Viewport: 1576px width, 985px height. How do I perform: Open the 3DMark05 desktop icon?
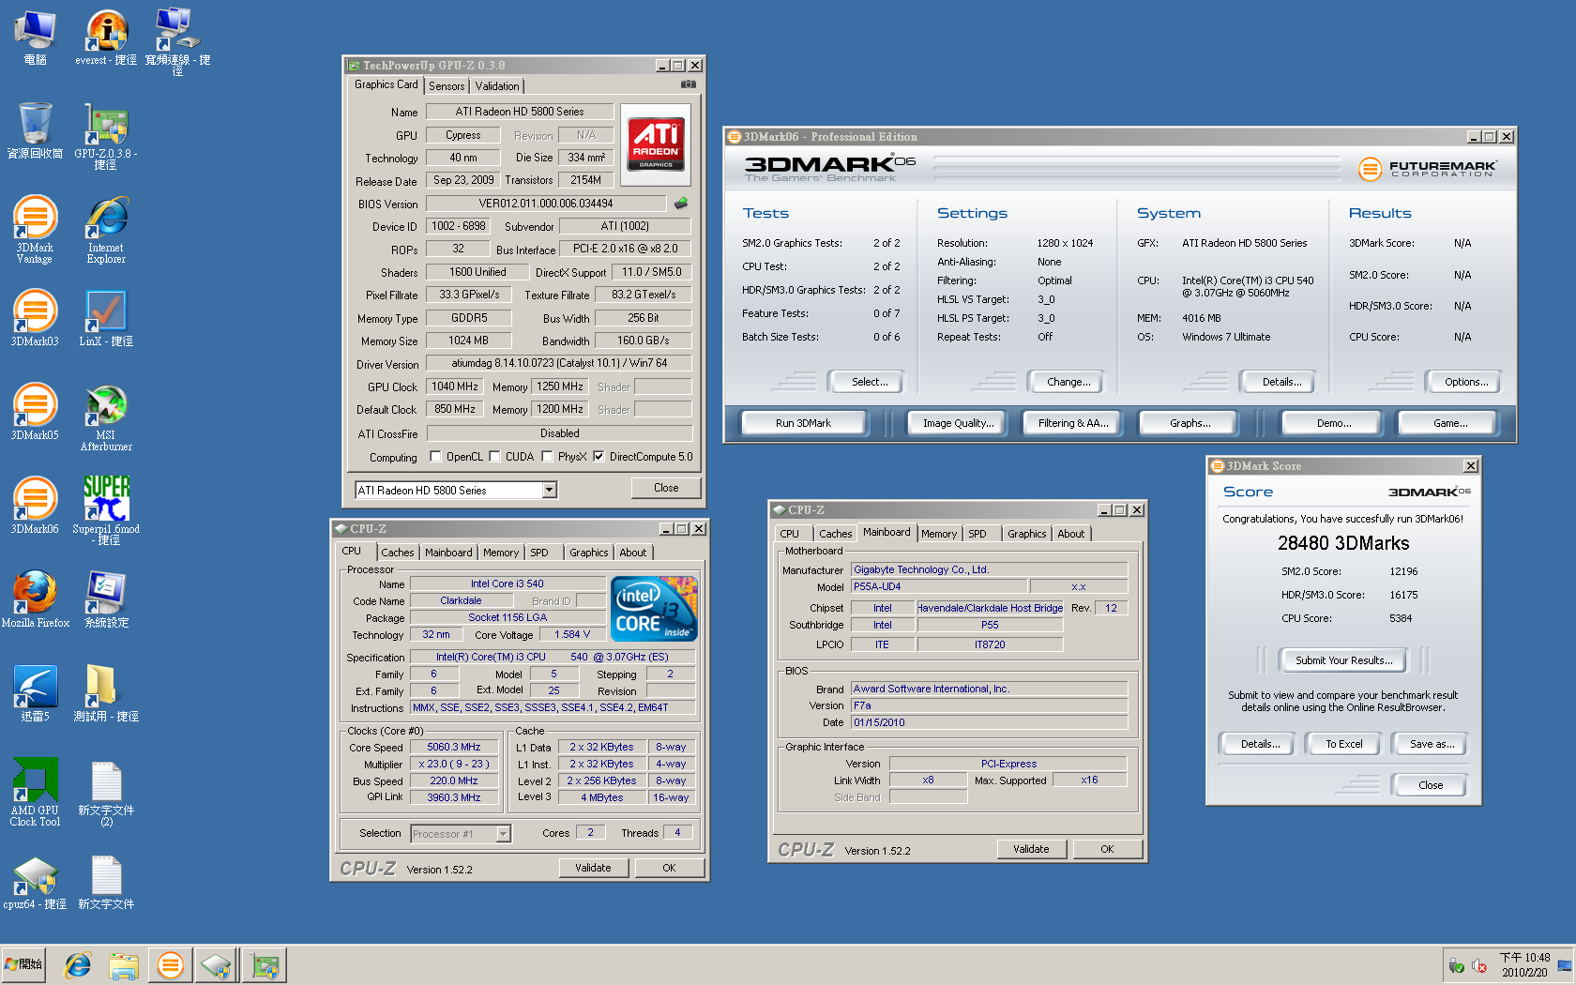pos(35,413)
